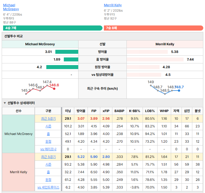
Task: Open Merrill Kelly player profile link
Action: (x=113, y=5)
